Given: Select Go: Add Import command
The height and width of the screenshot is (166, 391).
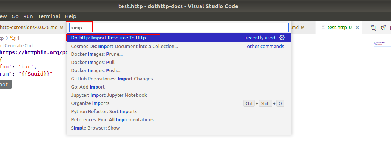Looking at the screenshot, I should tap(179, 87).
